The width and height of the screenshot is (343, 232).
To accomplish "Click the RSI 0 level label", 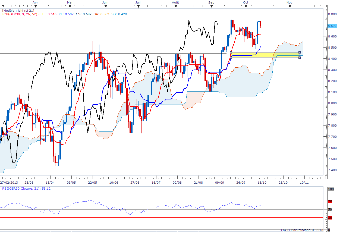I will pos(329,230).
